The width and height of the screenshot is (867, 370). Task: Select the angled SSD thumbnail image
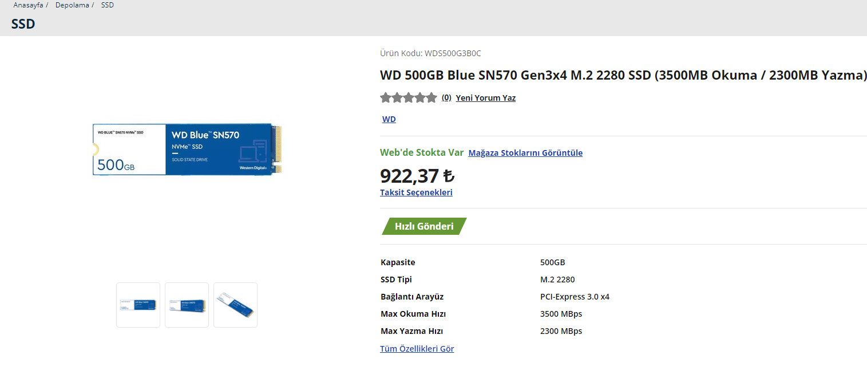tap(235, 305)
